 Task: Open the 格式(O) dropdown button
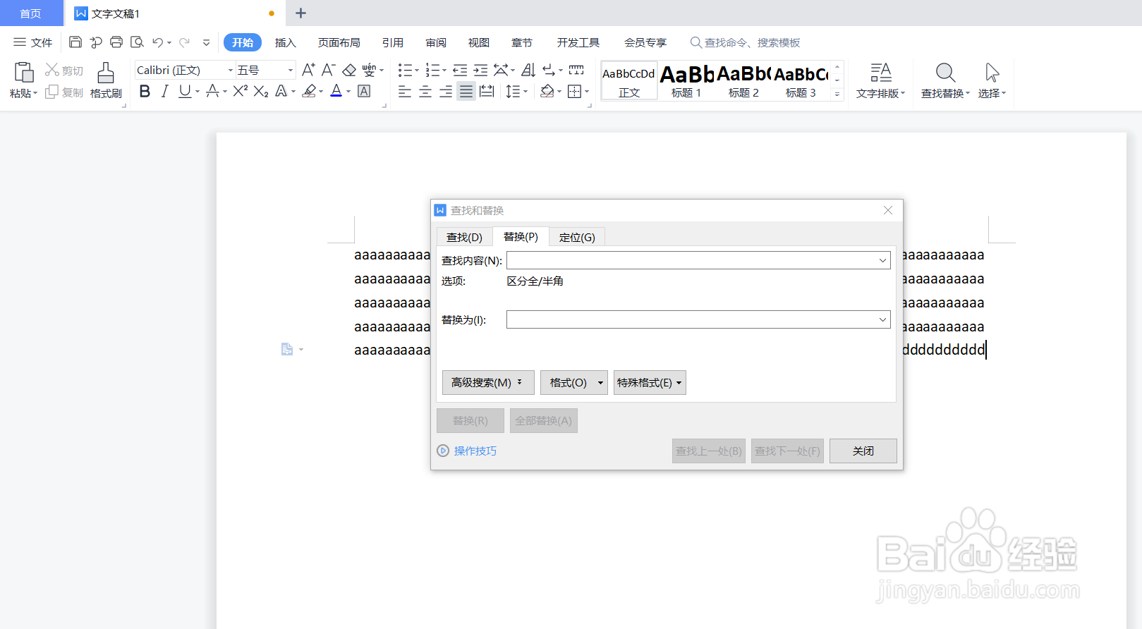coord(574,382)
